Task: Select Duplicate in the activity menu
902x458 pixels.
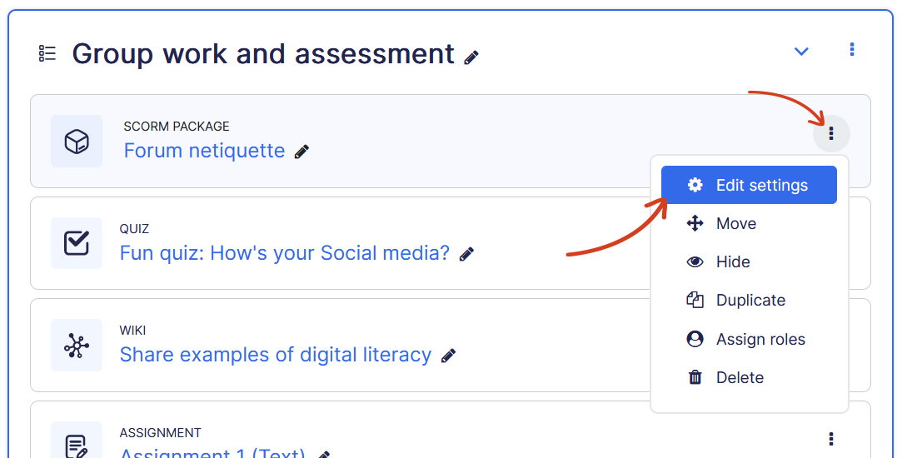Action: [750, 300]
